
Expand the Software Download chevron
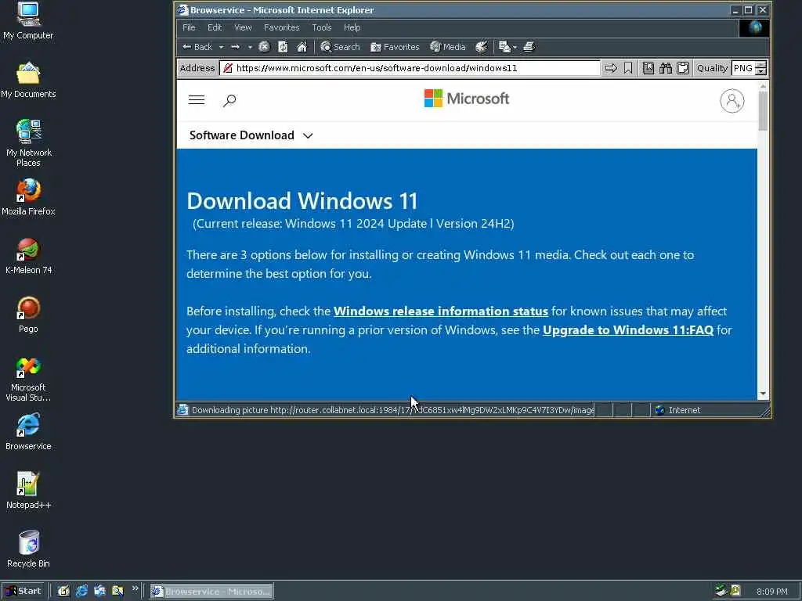307,135
